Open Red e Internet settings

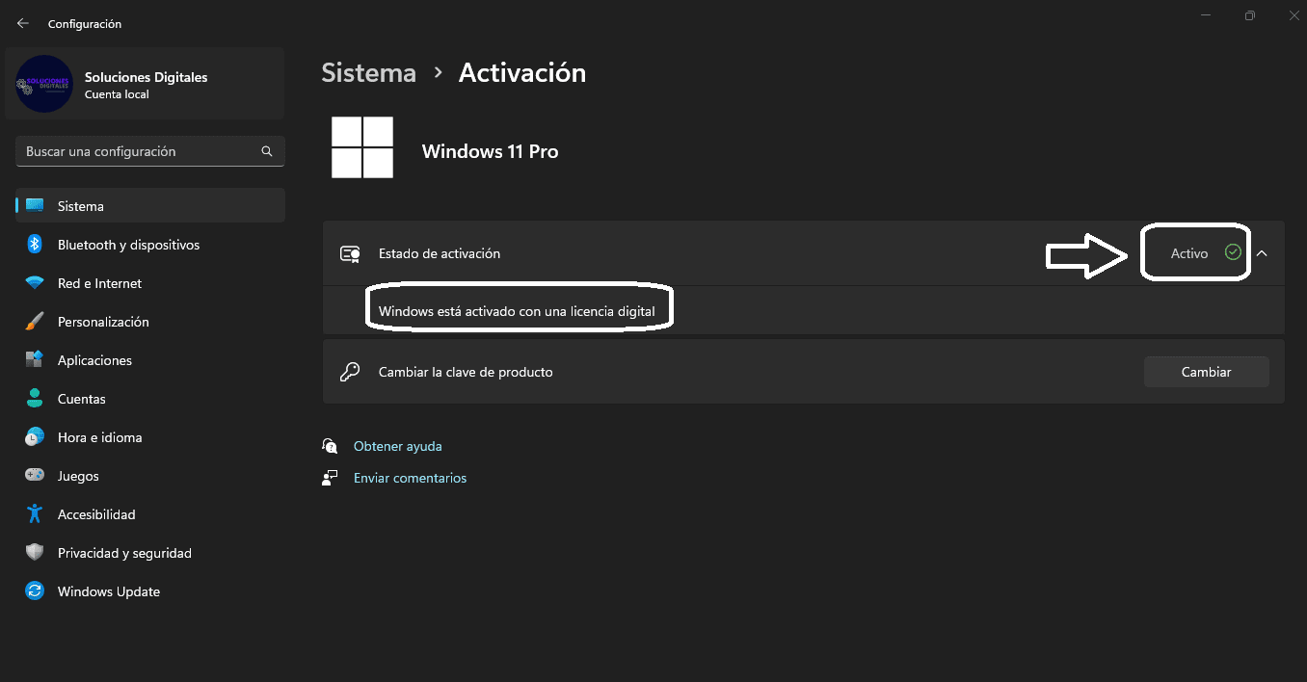tap(150, 283)
